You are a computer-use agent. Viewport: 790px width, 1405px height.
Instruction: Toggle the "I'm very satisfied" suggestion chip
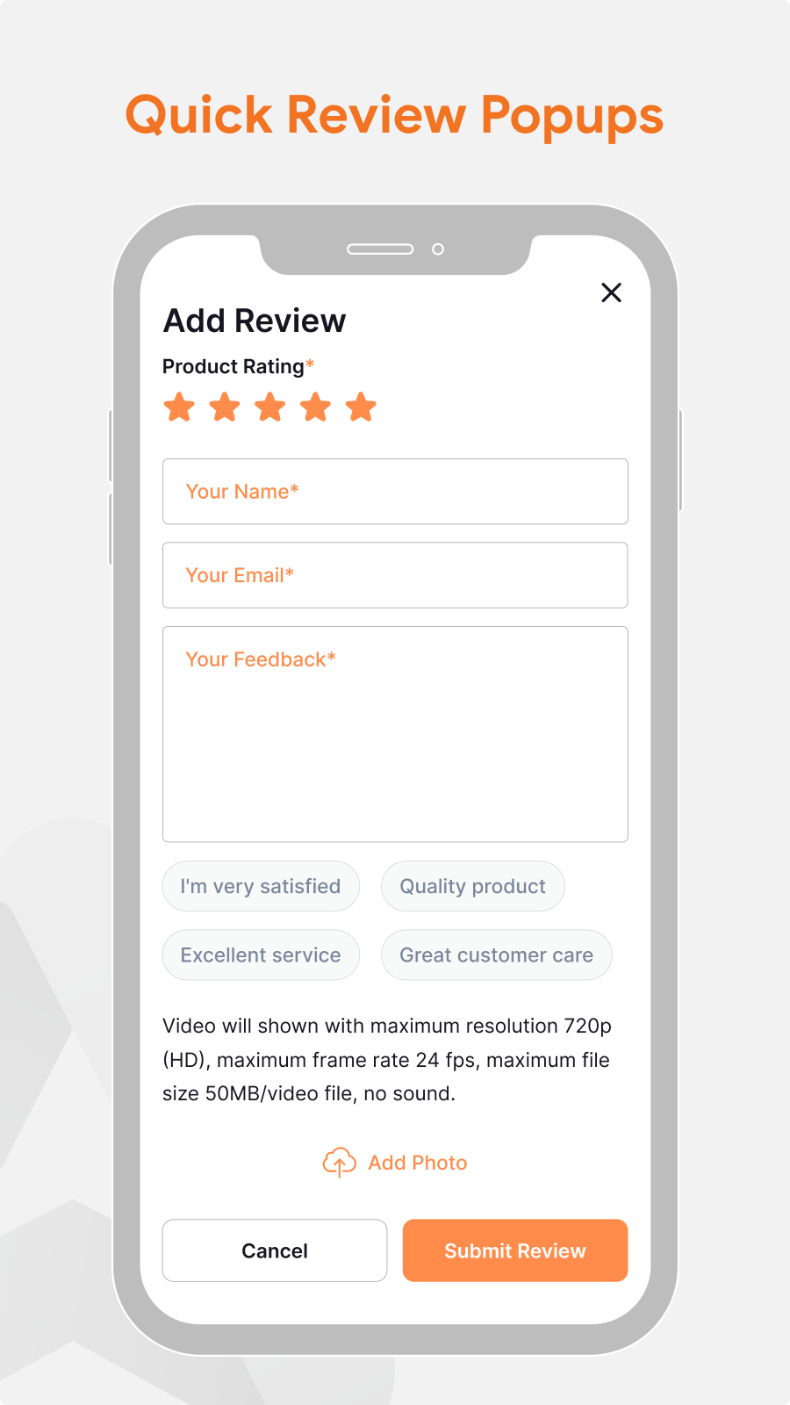[x=261, y=886]
